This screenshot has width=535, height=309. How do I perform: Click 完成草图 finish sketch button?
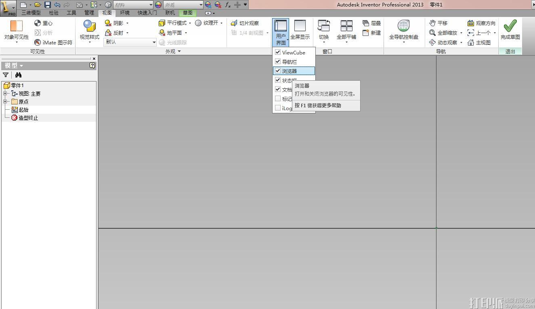coord(510,30)
